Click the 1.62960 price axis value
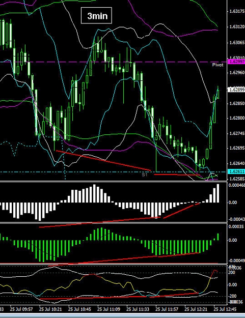Viewport: 245px width, 318px height. (237, 72)
